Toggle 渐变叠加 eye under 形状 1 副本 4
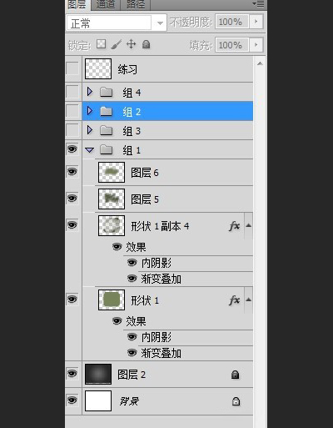Viewport: 333px width, 428px height. coord(132,278)
